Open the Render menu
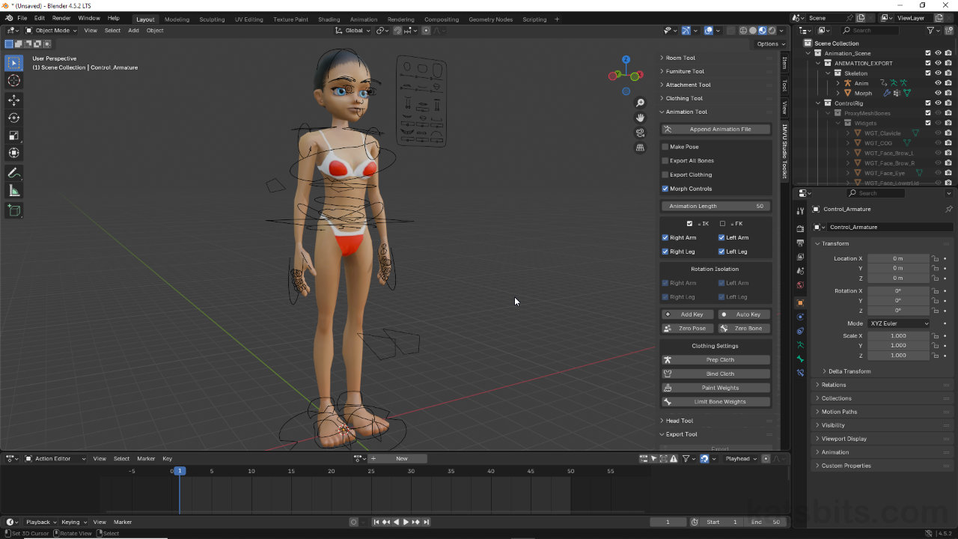The height and width of the screenshot is (539, 958). click(61, 18)
